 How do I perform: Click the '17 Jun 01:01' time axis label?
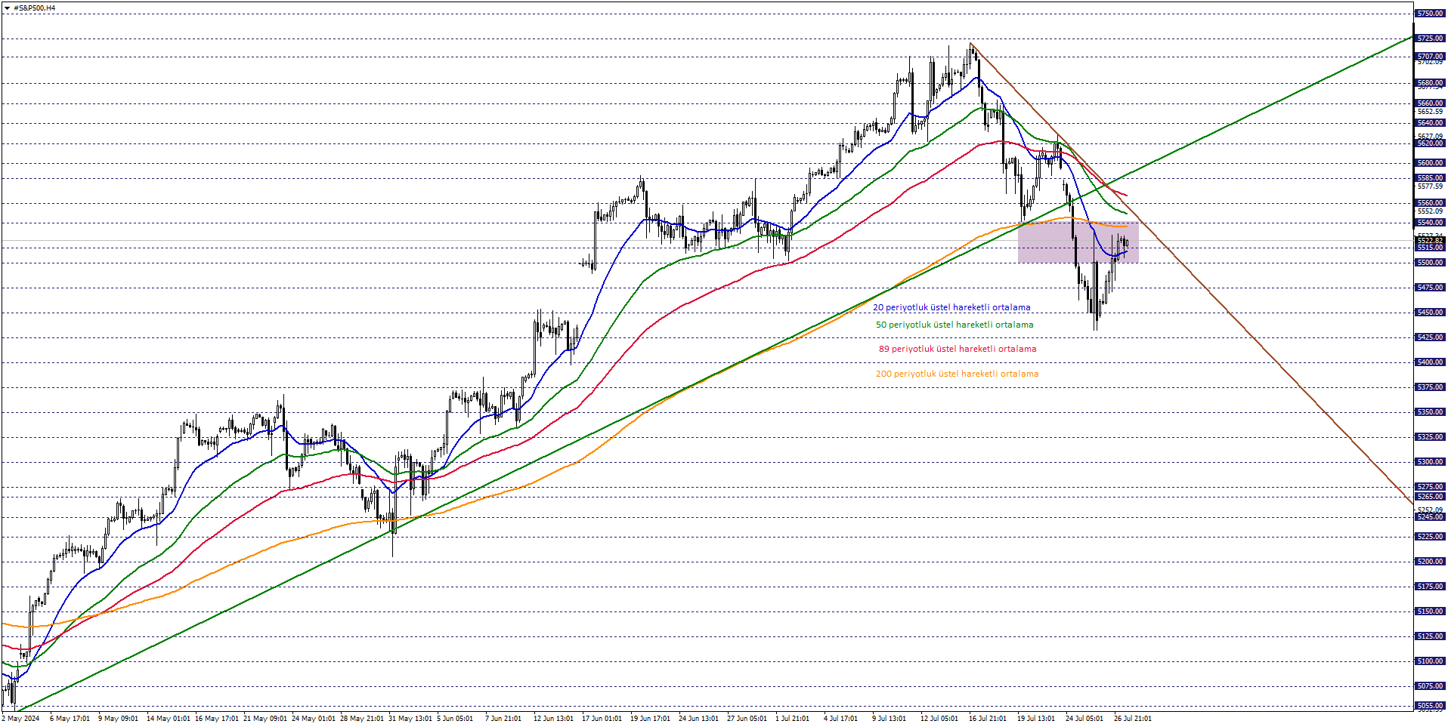[602, 719]
